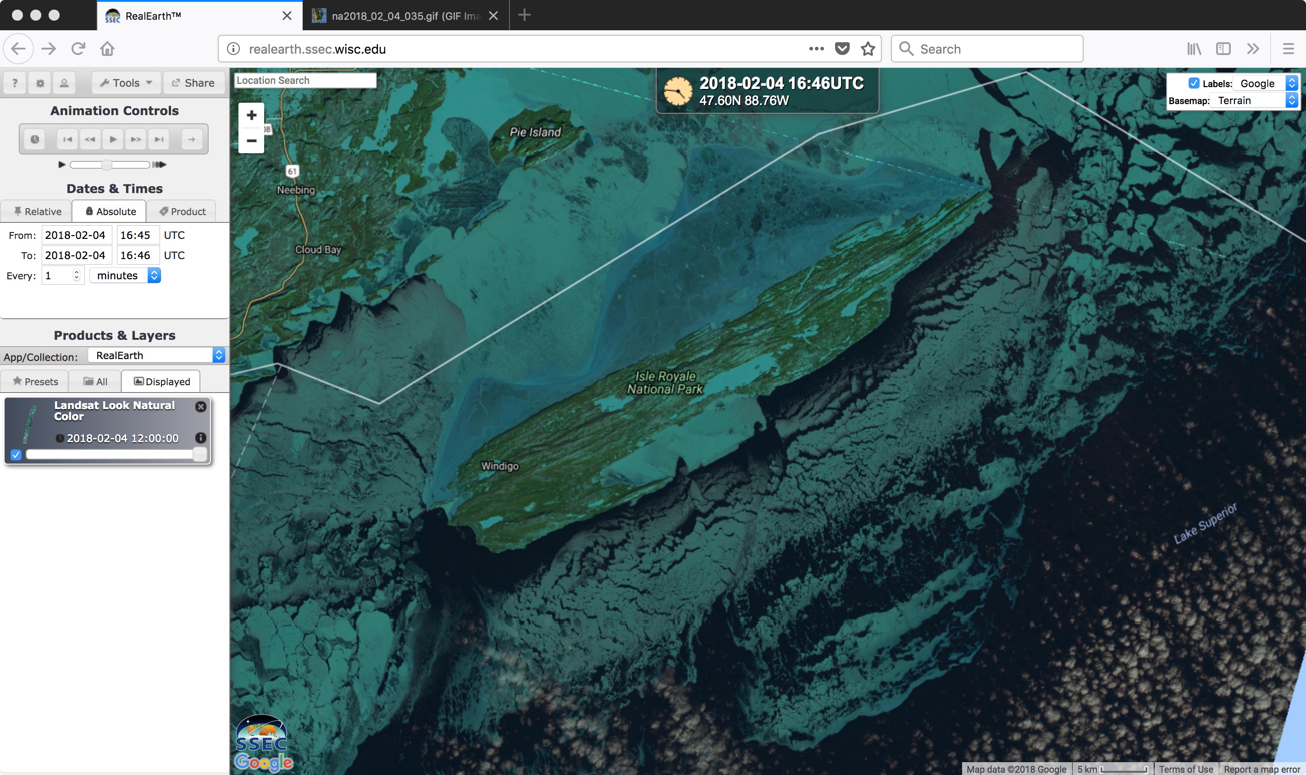Image resolution: width=1306 pixels, height=775 pixels.
Task: Open the Firefox hamburger menu
Action: click(1288, 49)
